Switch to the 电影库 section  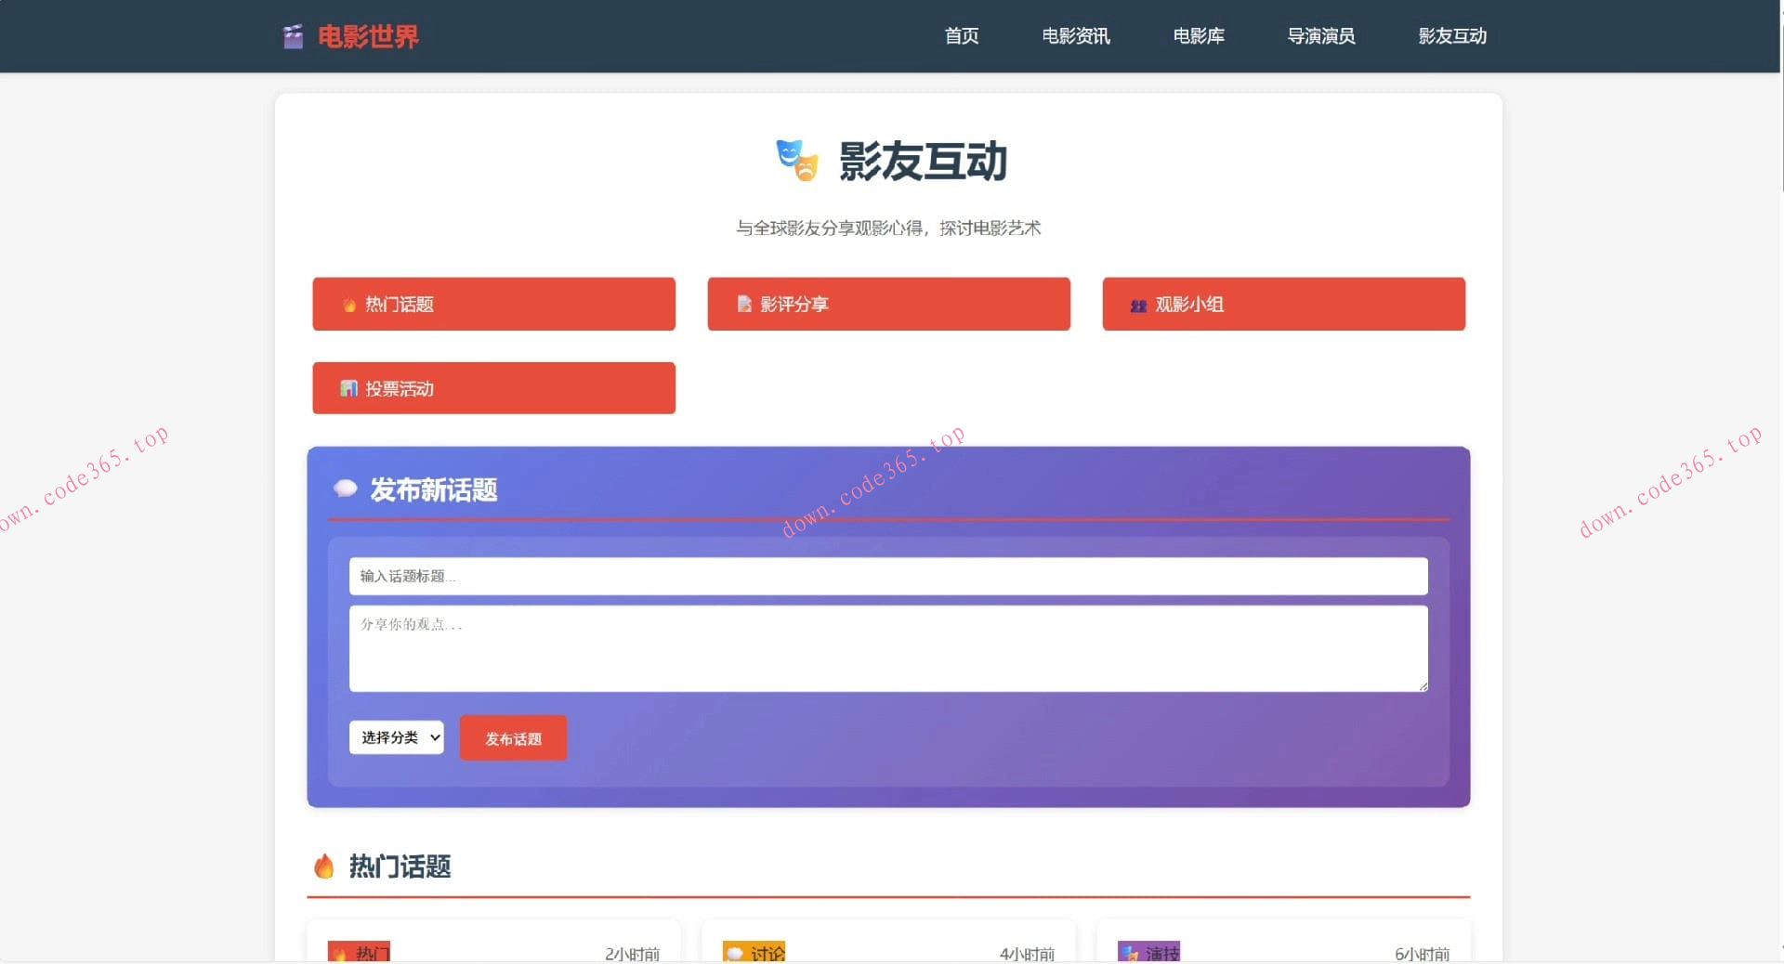(1199, 36)
